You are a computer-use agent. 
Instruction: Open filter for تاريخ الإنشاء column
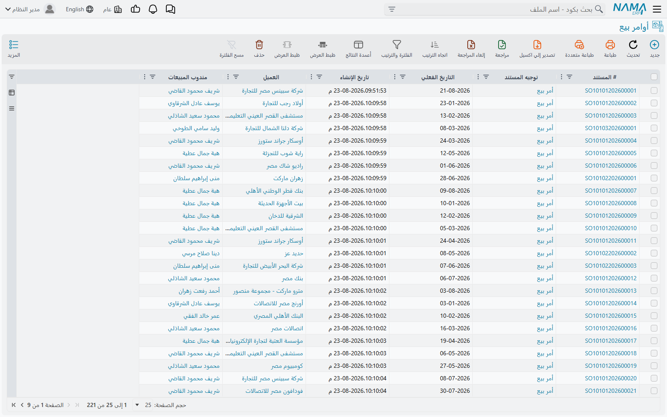pyautogui.click(x=319, y=77)
